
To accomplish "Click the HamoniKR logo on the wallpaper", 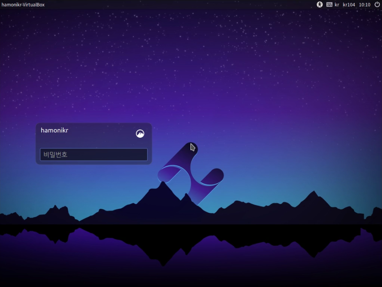I will click(190, 174).
